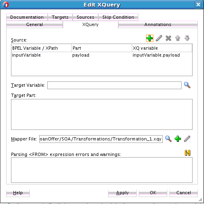Delete selected source with X icon
204x204 pixels.
point(168,38)
